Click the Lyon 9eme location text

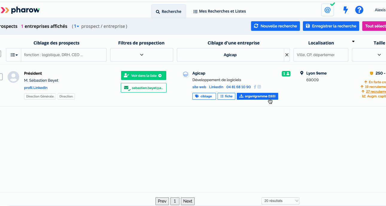click(316, 73)
